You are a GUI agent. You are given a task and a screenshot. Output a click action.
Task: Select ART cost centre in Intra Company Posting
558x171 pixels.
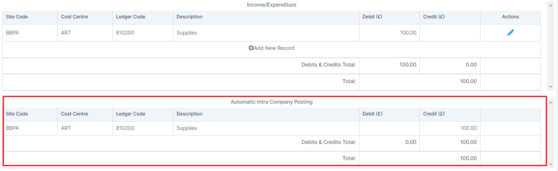coord(66,128)
